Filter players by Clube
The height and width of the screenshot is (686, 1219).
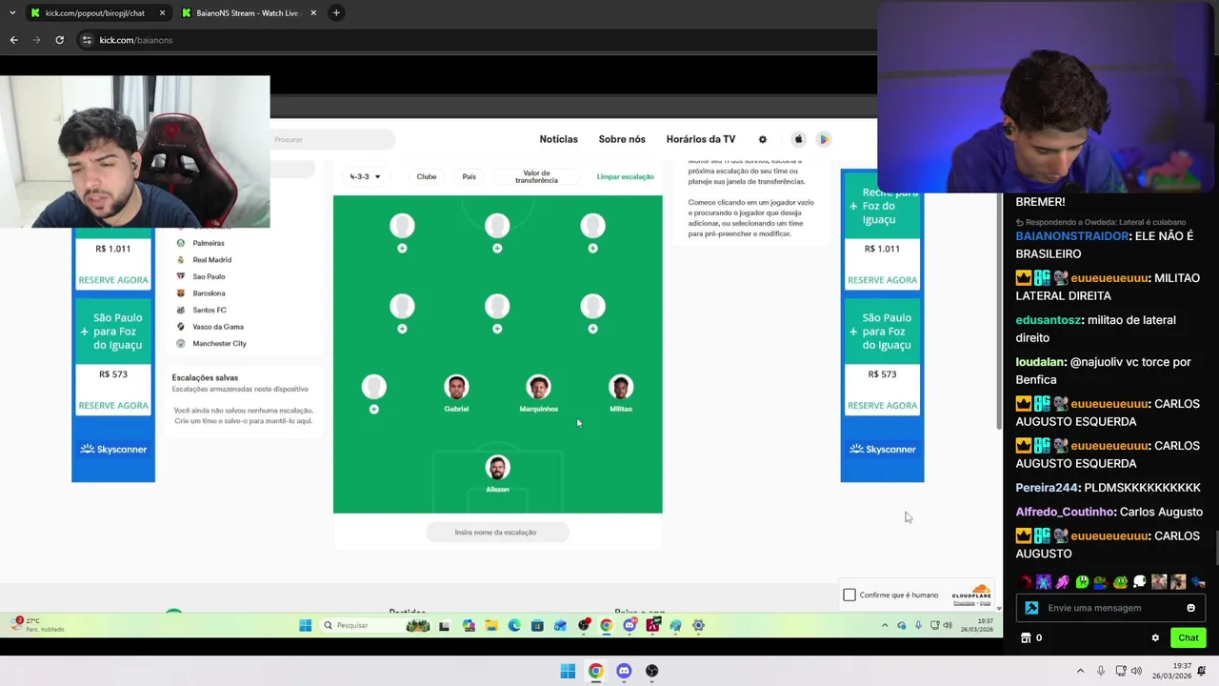pos(427,176)
